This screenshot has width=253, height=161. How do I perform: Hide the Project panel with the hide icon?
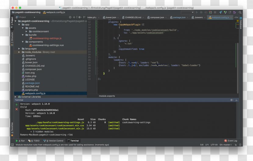coord(84,17)
